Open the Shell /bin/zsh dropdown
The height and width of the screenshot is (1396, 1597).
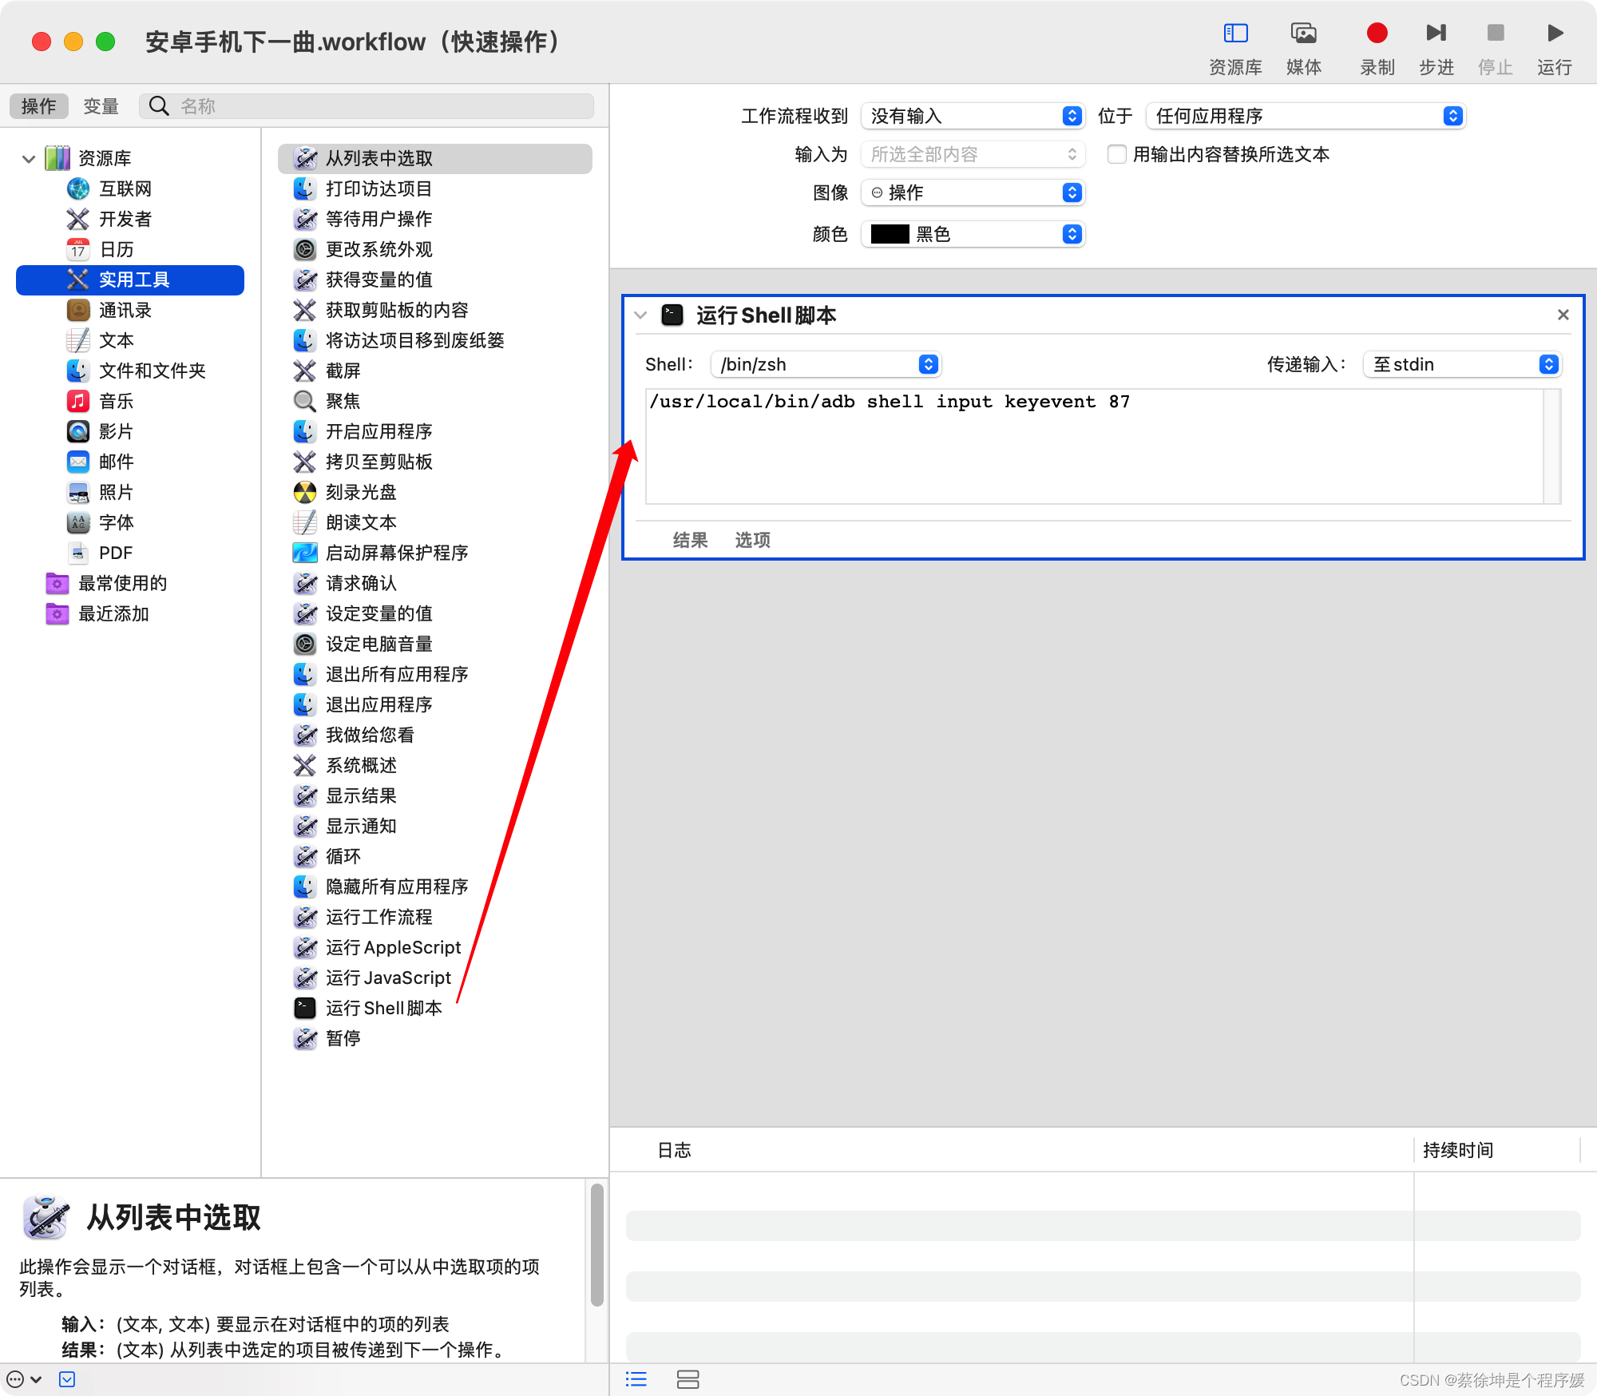click(826, 364)
